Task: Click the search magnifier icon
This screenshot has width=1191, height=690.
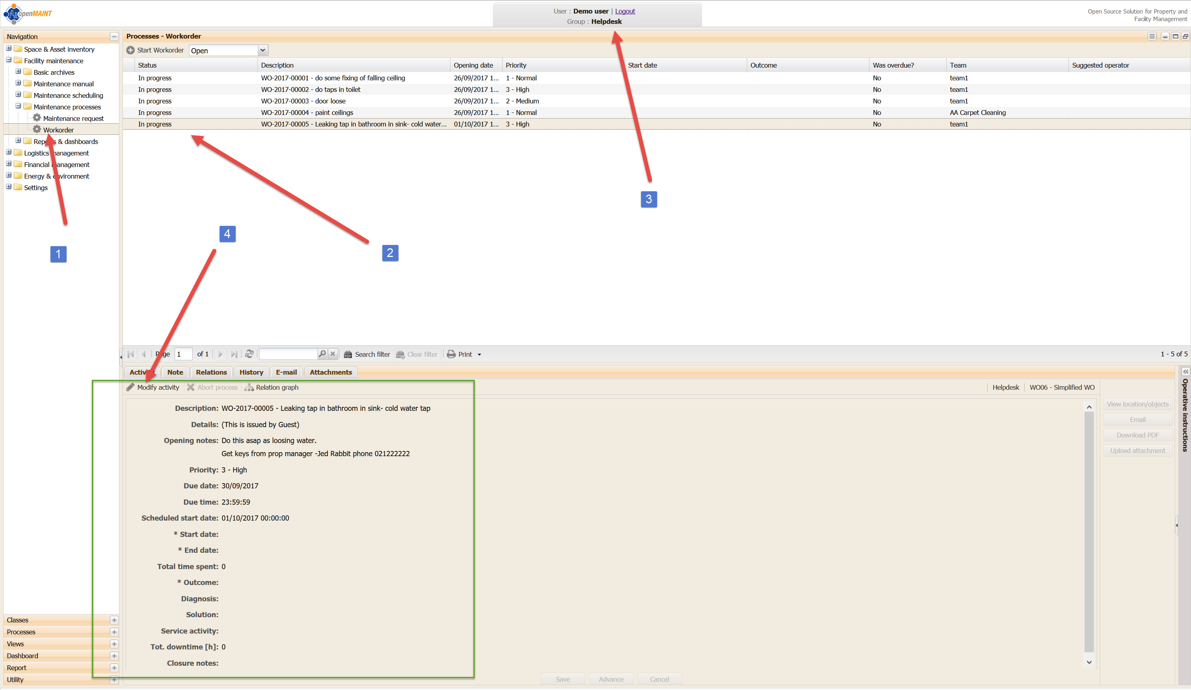Action: click(x=322, y=354)
